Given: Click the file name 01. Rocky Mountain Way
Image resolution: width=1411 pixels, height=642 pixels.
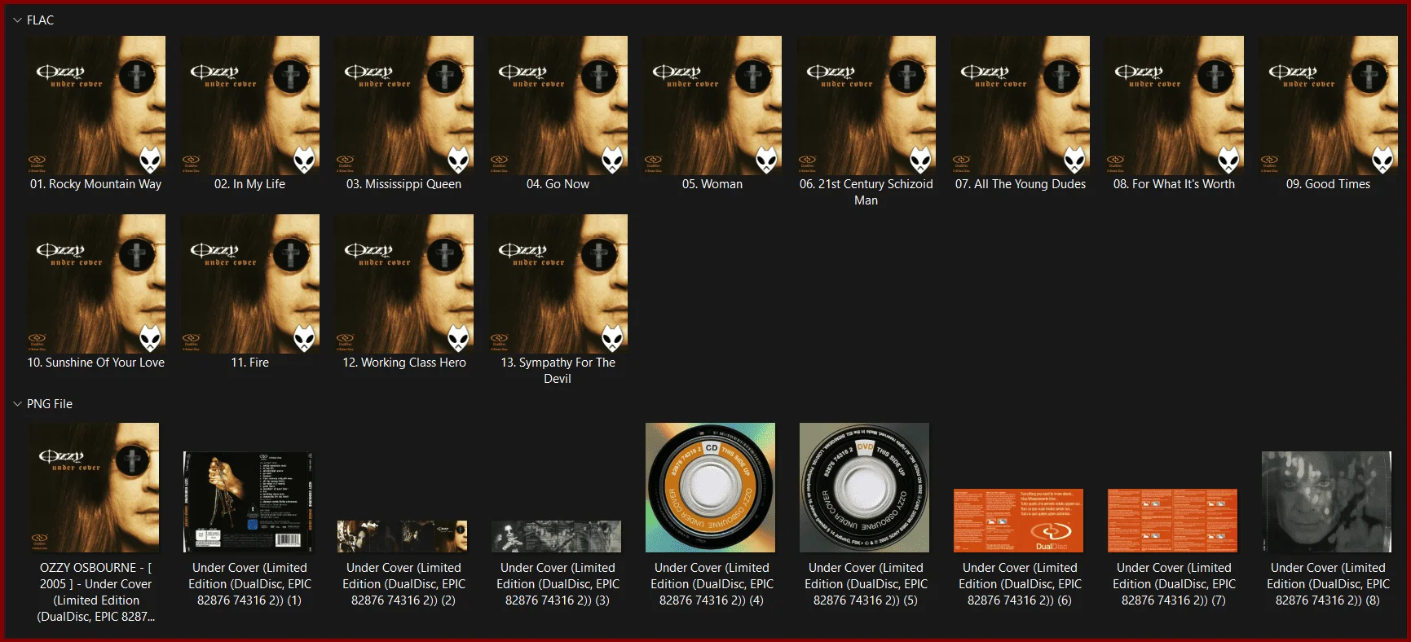Looking at the screenshot, I should (96, 184).
